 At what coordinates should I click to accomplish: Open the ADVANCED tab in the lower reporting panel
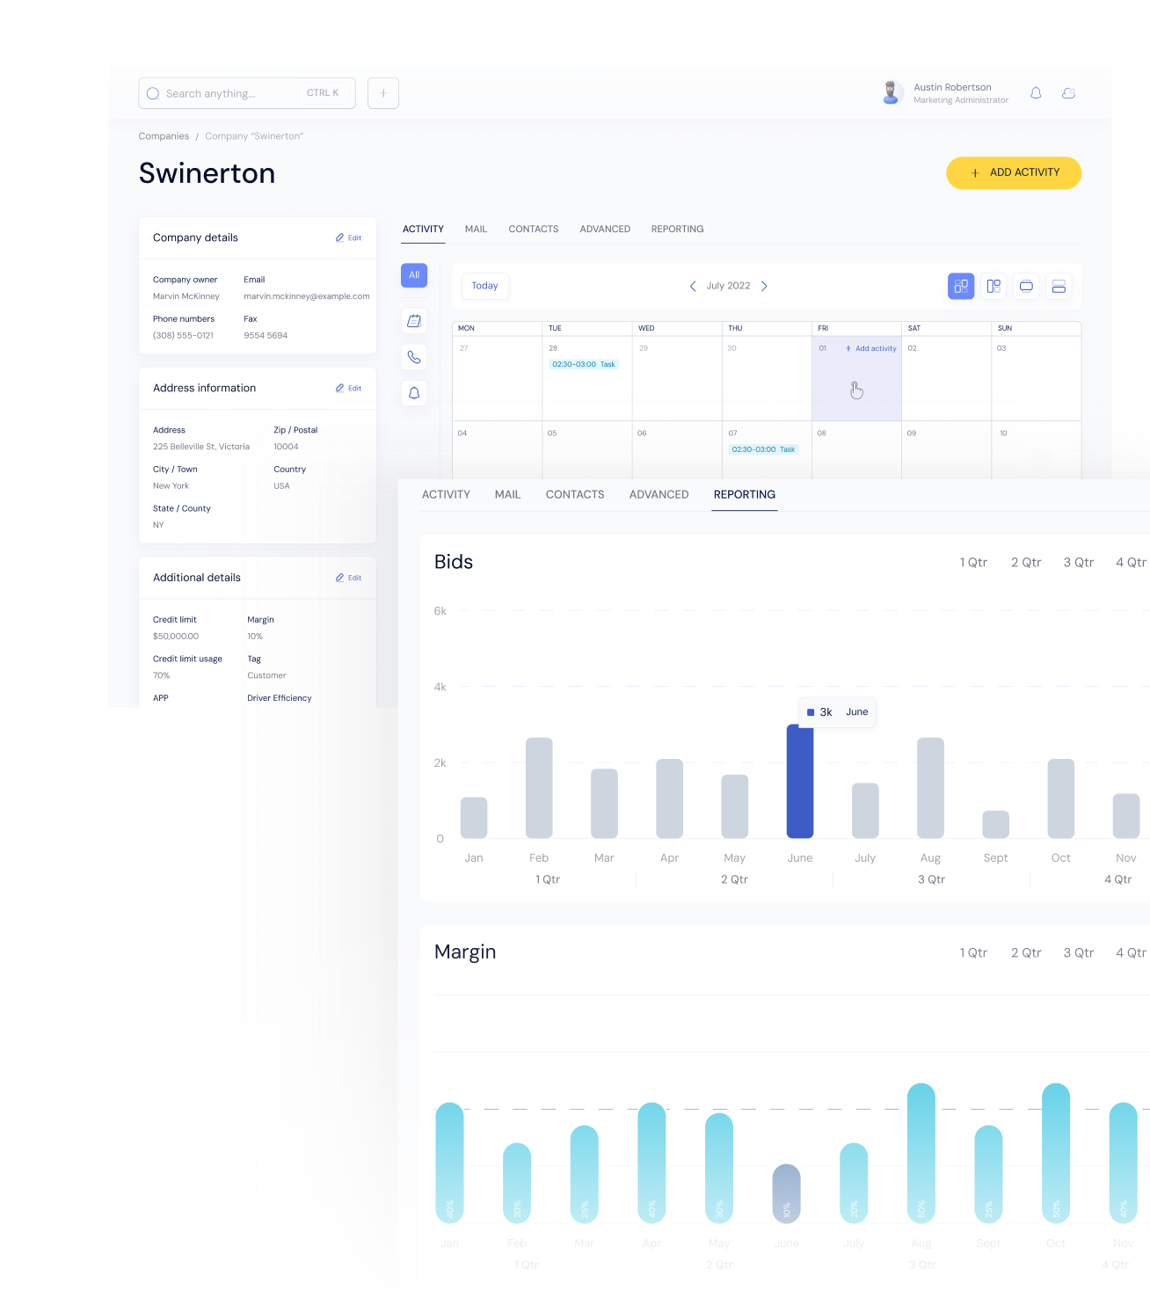click(659, 495)
